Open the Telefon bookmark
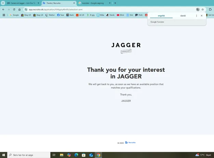 pos(50,15)
